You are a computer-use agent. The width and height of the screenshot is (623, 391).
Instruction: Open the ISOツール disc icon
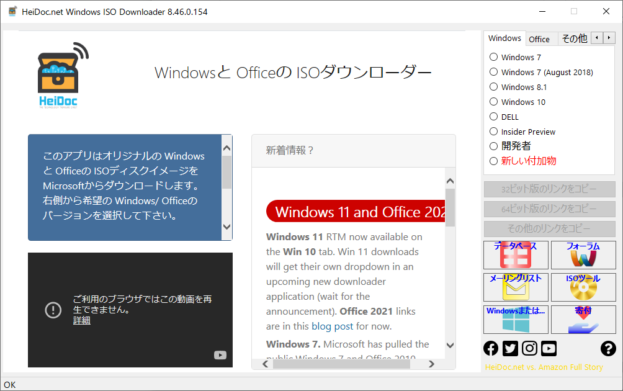coord(583,287)
